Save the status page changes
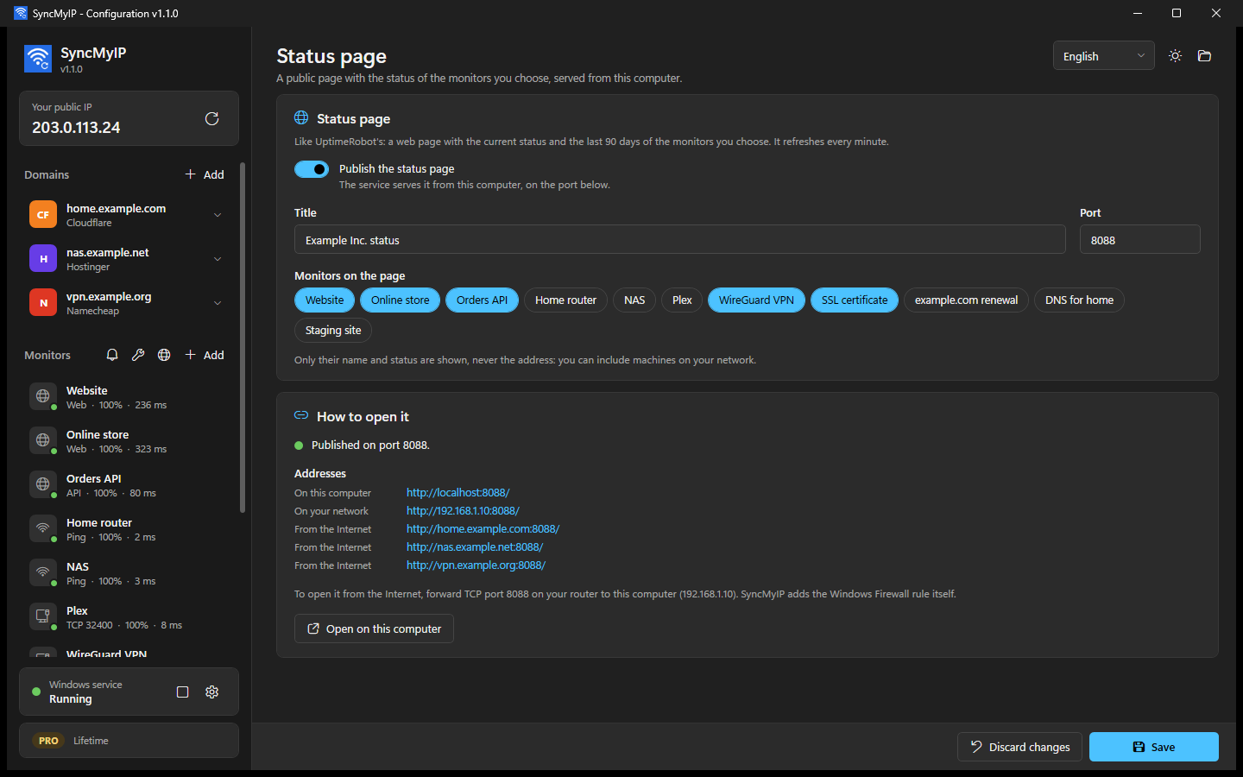 1153,747
